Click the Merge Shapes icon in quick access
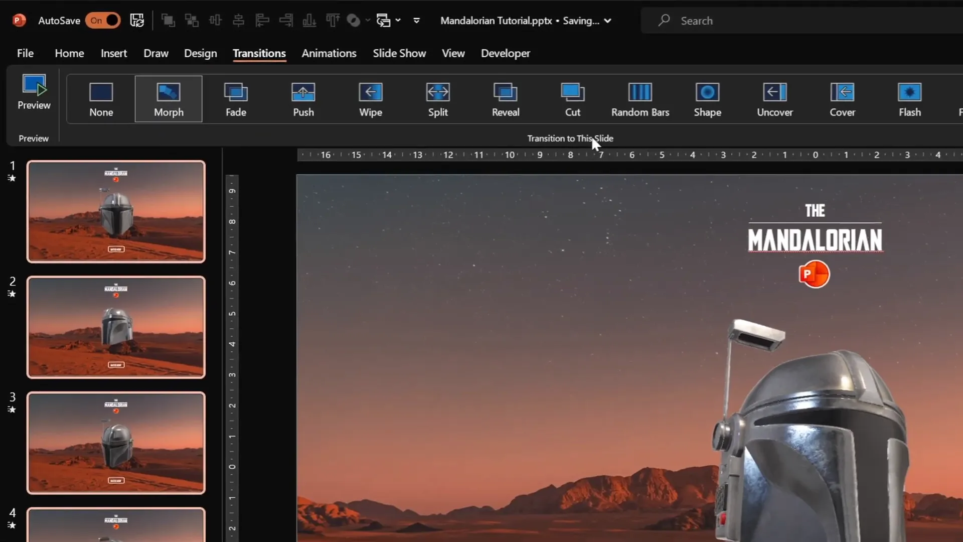 coord(354,21)
